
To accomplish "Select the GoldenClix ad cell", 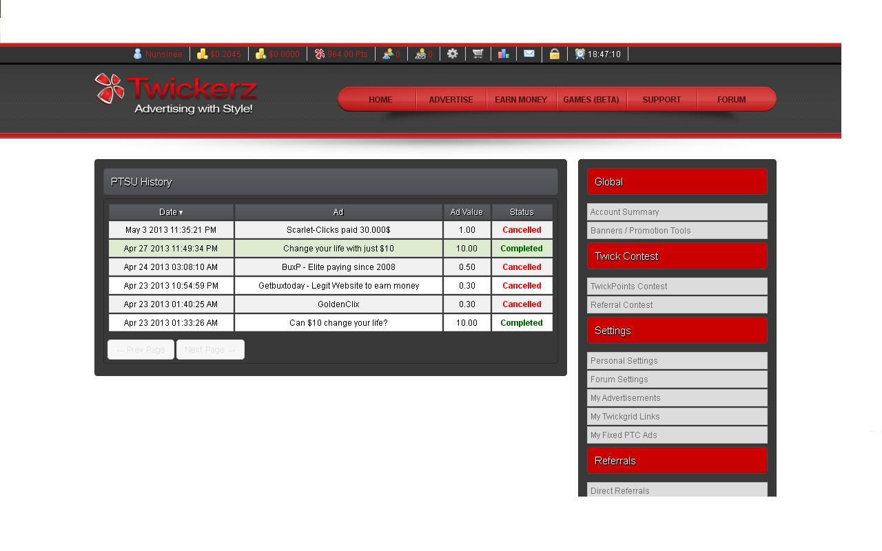I will point(338,304).
